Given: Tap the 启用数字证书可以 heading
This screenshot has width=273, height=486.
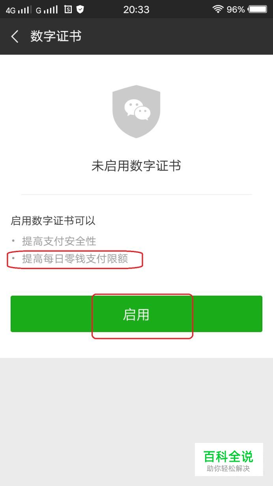Looking at the screenshot, I should pos(53,221).
